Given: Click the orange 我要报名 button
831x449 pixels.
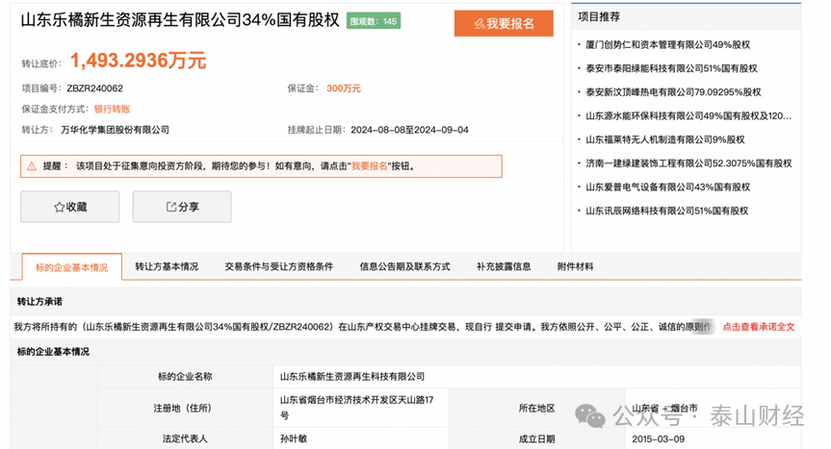Looking at the screenshot, I should click(x=504, y=23).
